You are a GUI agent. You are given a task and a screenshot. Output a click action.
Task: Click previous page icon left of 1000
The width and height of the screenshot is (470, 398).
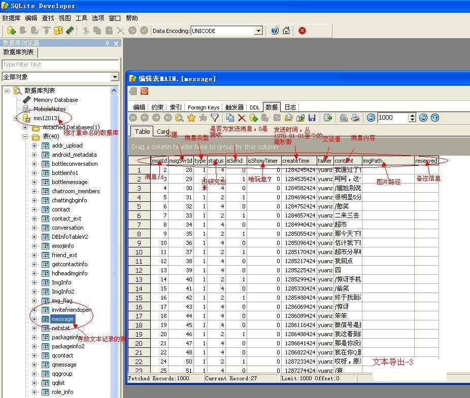tap(371, 118)
